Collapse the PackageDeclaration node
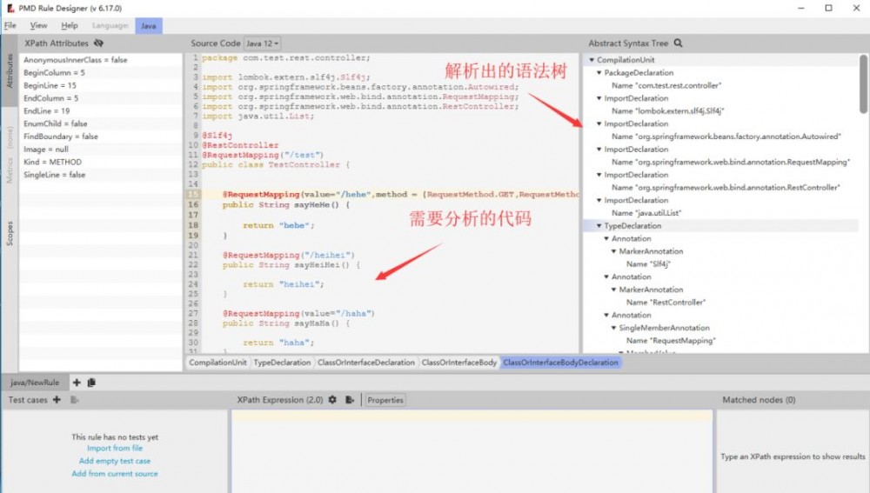Image resolution: width=870 pixels, height=493 pixels. (x=599, y=73)
